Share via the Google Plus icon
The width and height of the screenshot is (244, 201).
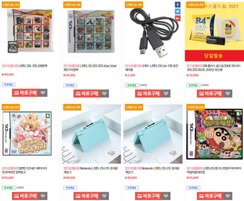[x=178, y=18]
